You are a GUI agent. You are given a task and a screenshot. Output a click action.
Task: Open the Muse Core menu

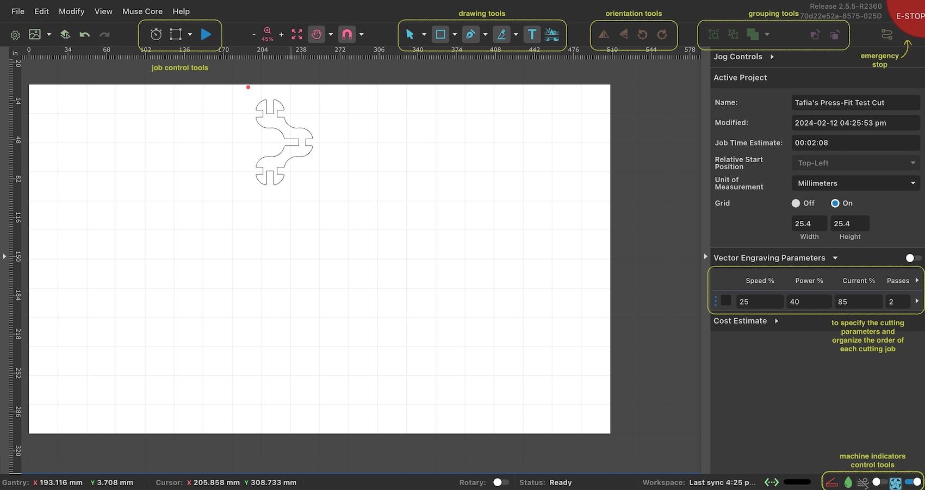coord(142,11)
